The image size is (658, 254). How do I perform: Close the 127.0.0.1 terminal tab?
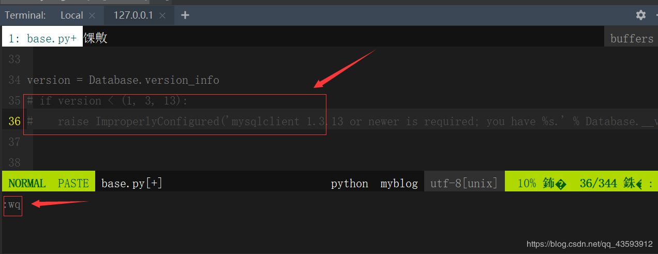[162, 16]
